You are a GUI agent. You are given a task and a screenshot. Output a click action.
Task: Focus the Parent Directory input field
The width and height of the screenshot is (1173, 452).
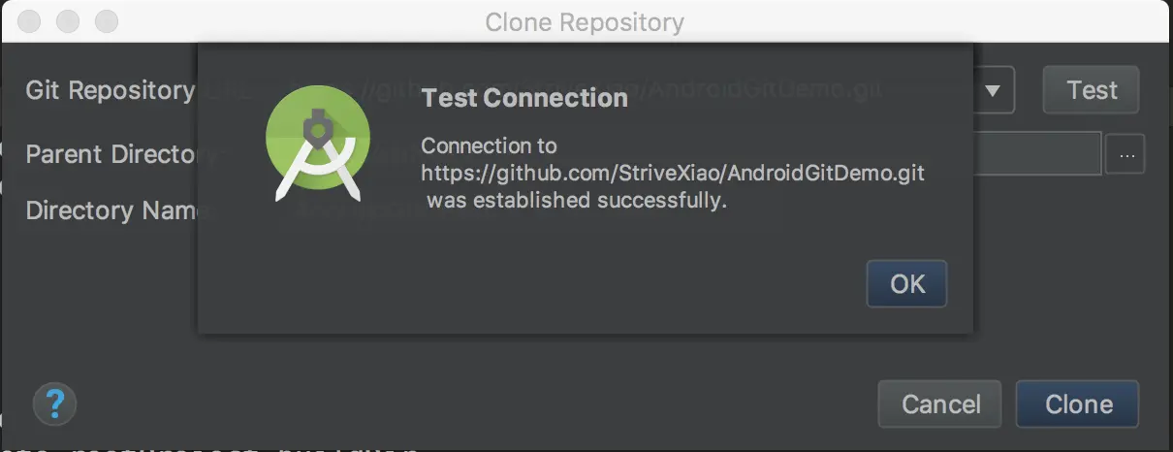point(1037,154)
